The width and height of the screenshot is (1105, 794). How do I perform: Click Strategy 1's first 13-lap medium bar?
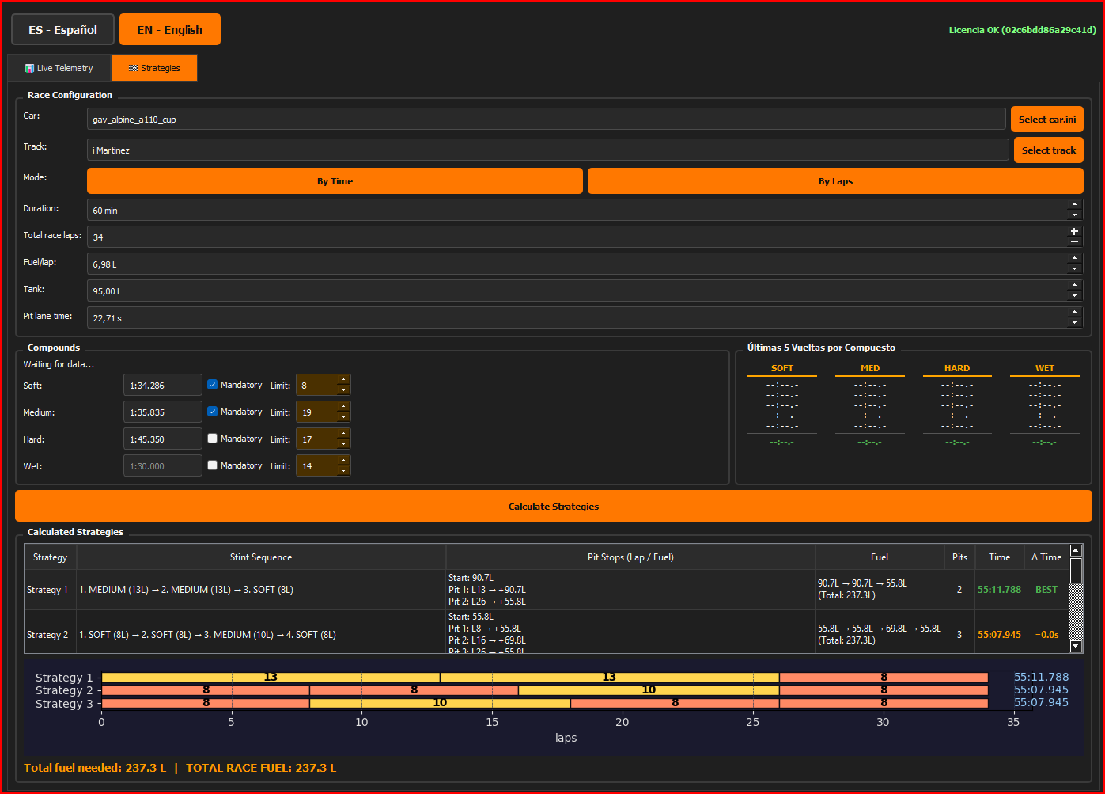tap(271, 678)
